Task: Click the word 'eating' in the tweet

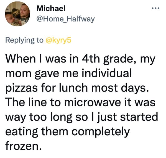Action: point(22,132)
